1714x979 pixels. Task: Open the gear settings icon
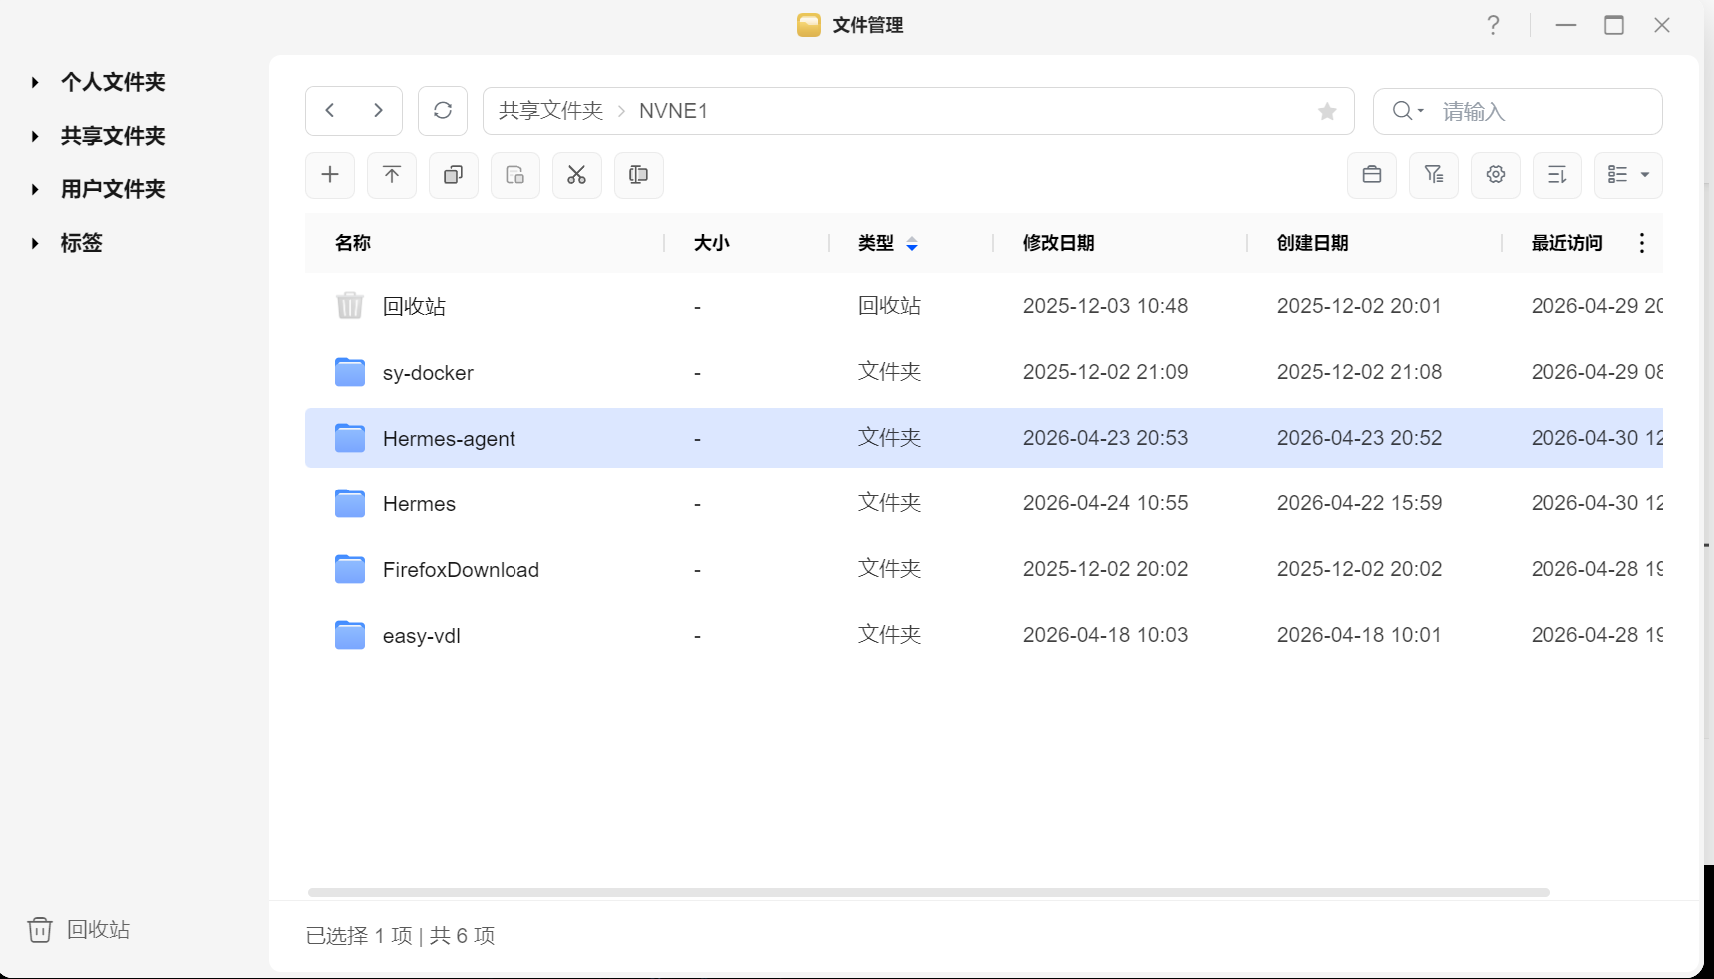coord(1496,175)
